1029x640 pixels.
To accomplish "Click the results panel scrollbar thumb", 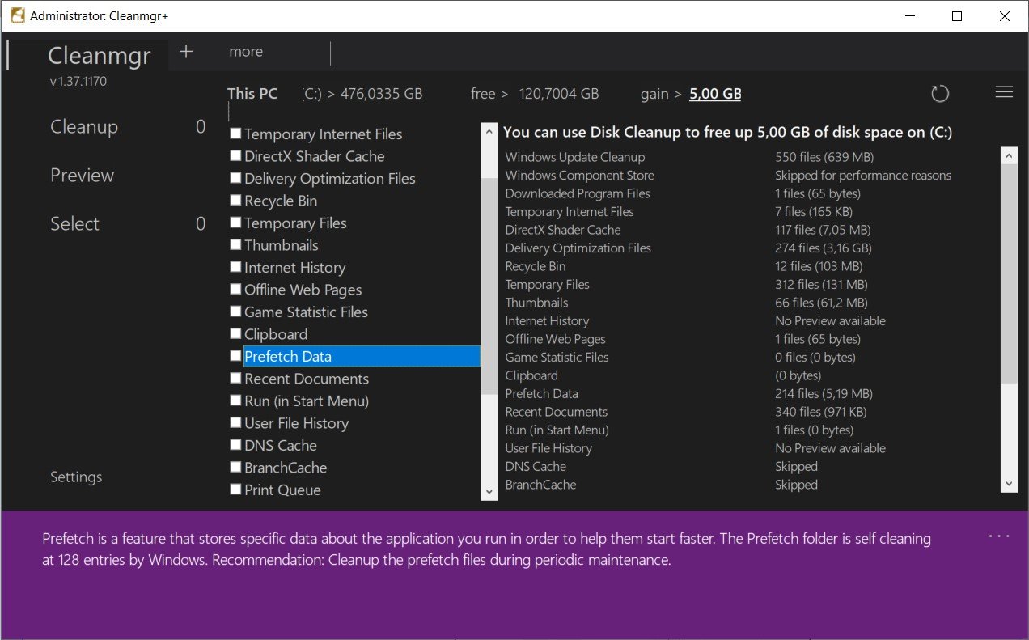I will (1009, 273).
